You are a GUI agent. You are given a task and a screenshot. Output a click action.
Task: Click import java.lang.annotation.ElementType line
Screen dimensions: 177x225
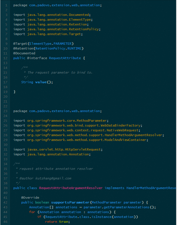pyautogui.click(x=53, y=20)
